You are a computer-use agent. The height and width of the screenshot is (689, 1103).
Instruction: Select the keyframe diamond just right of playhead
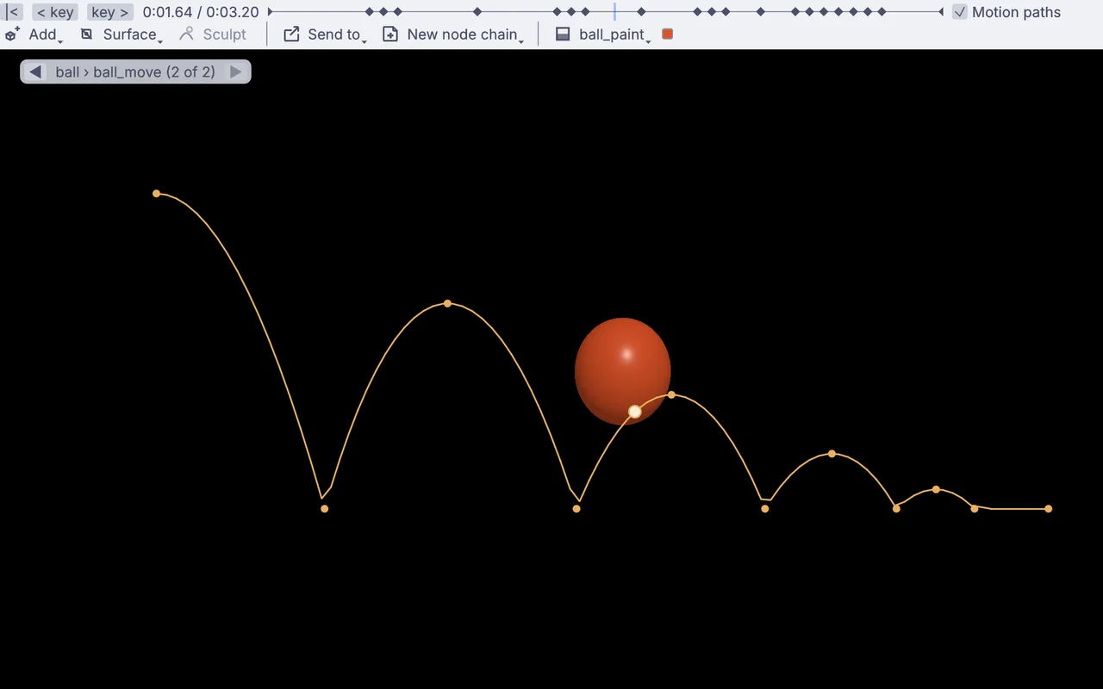click(641, 12)
